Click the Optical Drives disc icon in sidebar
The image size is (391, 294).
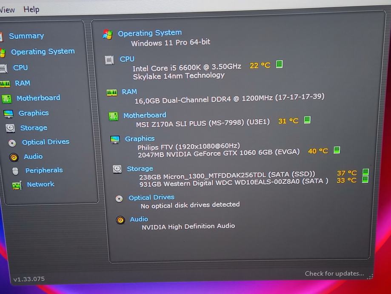(x=12, y=143)
